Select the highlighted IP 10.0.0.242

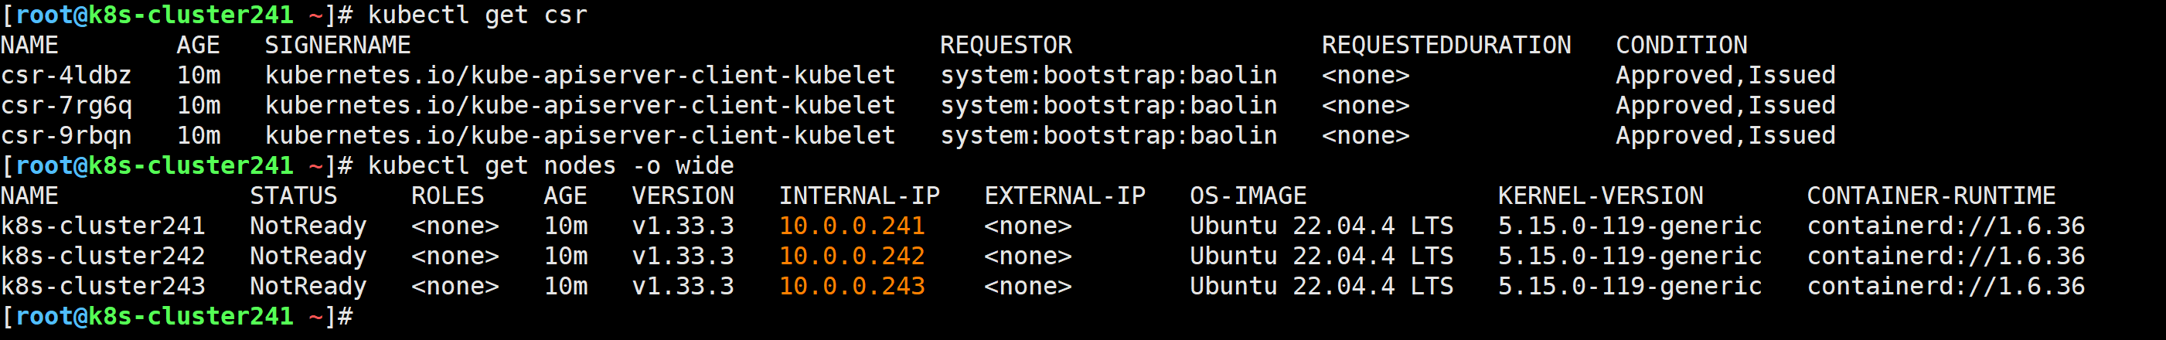click(851, 256)
